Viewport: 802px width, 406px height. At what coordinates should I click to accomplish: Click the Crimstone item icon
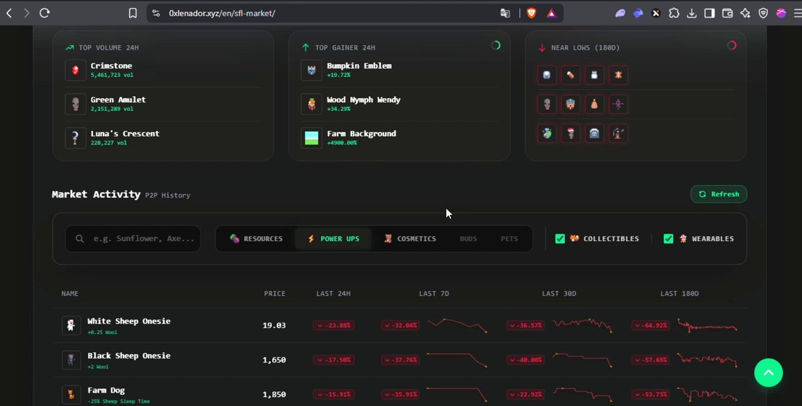click(x=76, y=70)
